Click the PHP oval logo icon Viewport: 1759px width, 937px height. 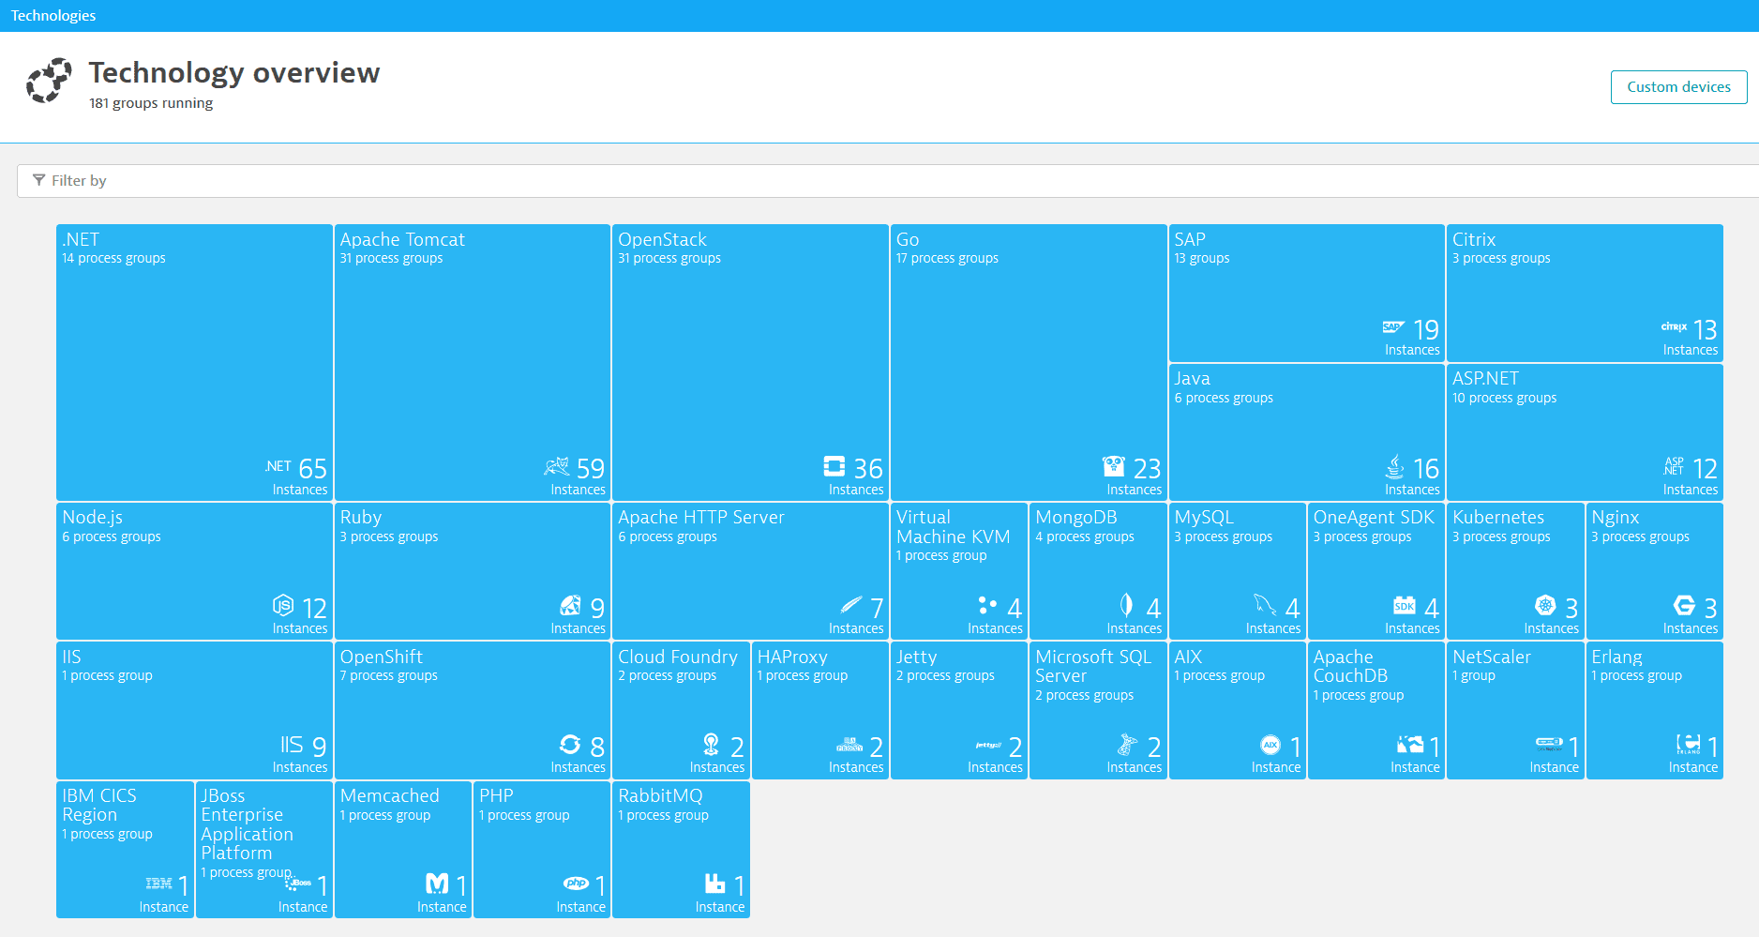point(576,884)
